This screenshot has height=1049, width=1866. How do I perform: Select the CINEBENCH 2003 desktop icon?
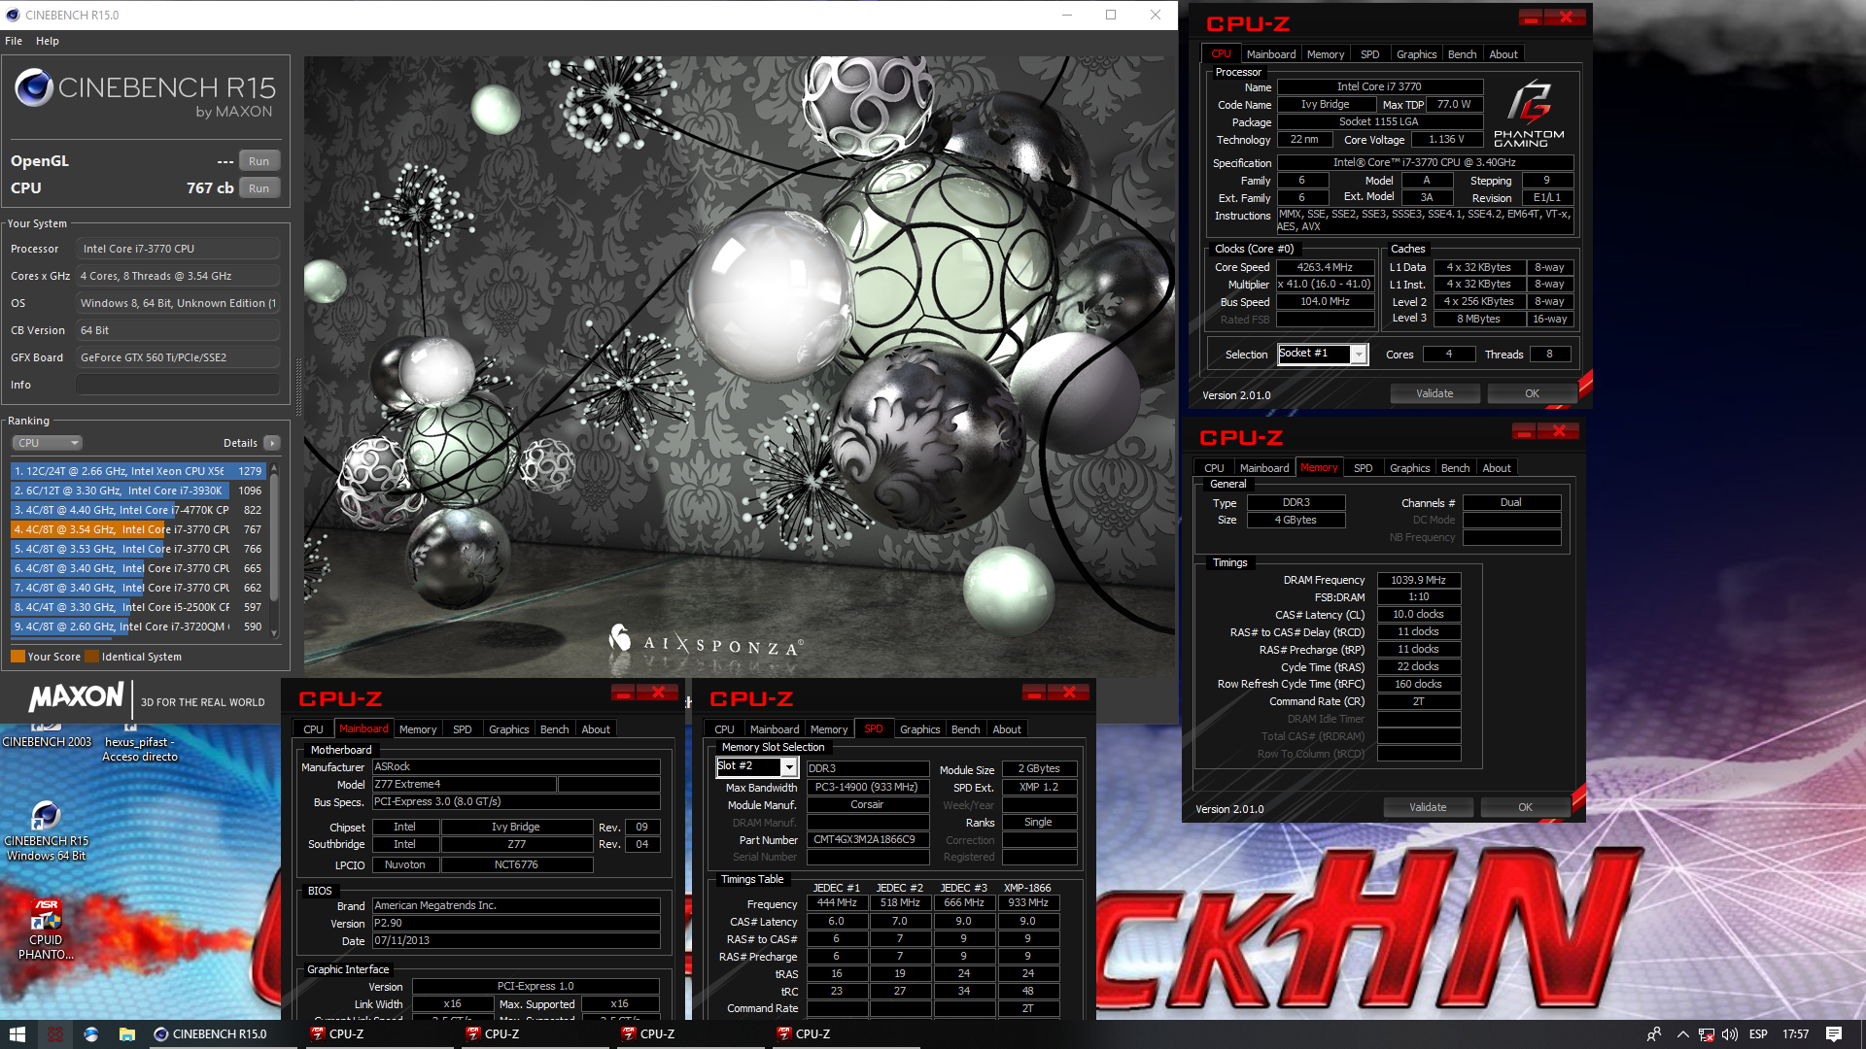[47, 735]
